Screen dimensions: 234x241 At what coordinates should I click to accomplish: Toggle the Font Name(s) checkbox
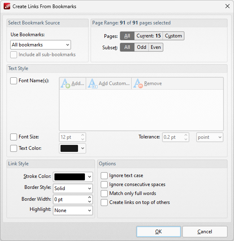click(13, 81)
